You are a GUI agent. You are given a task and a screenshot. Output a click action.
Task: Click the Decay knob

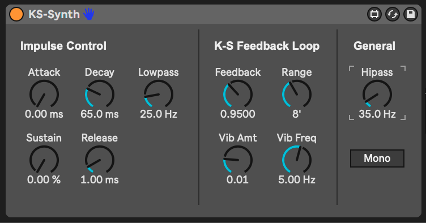coord(100,94)
